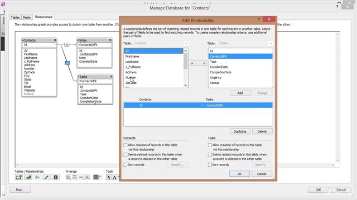The image size is (357, 200).
Task: Select CreationDate in Tasks field list
Action: (240, 67)
